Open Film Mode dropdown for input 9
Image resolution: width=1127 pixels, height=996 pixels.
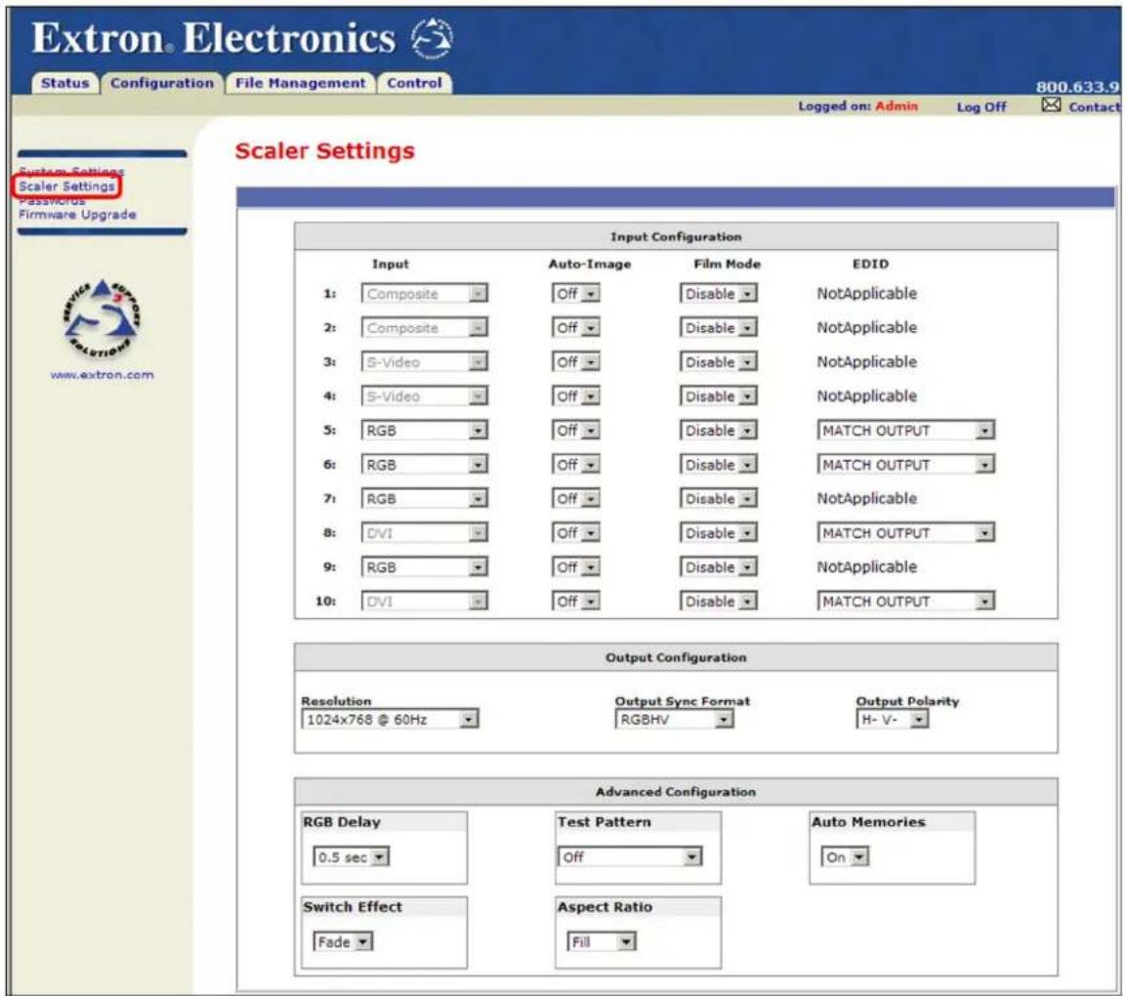718,567
